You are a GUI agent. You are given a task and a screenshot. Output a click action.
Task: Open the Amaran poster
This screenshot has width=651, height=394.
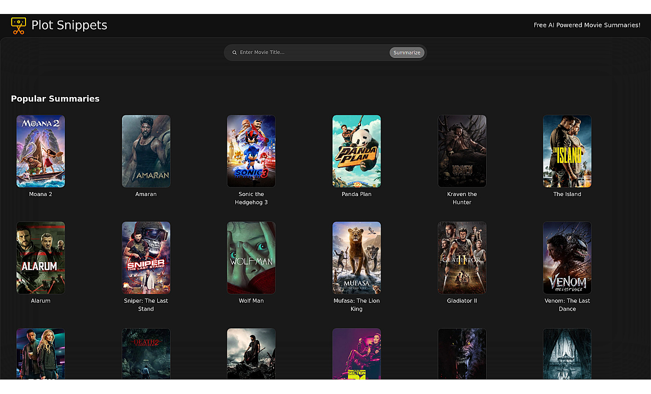(146, 151)
